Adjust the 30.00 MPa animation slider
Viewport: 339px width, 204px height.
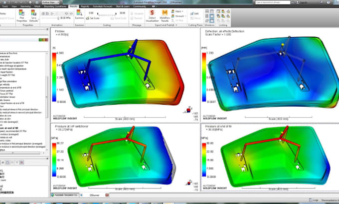coord(51,18)
